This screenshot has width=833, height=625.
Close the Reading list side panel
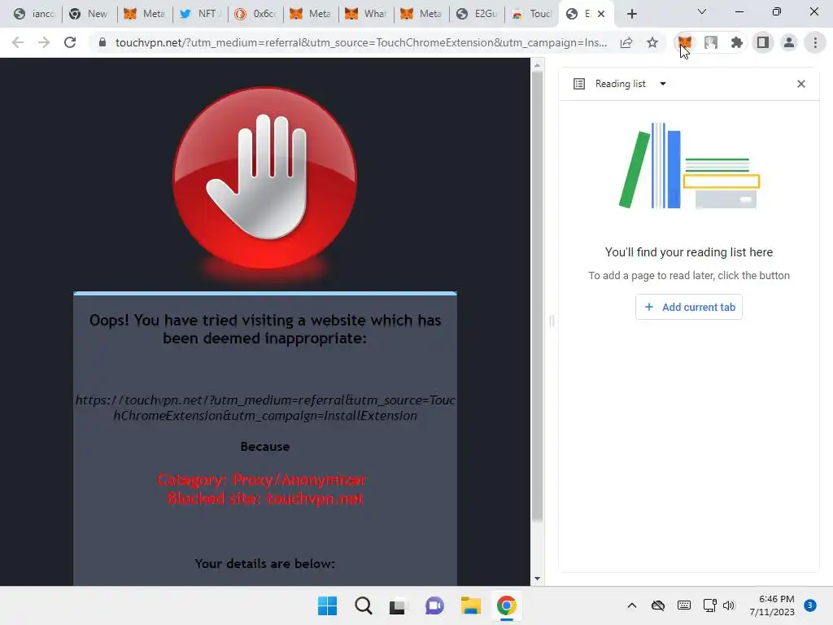801,84
